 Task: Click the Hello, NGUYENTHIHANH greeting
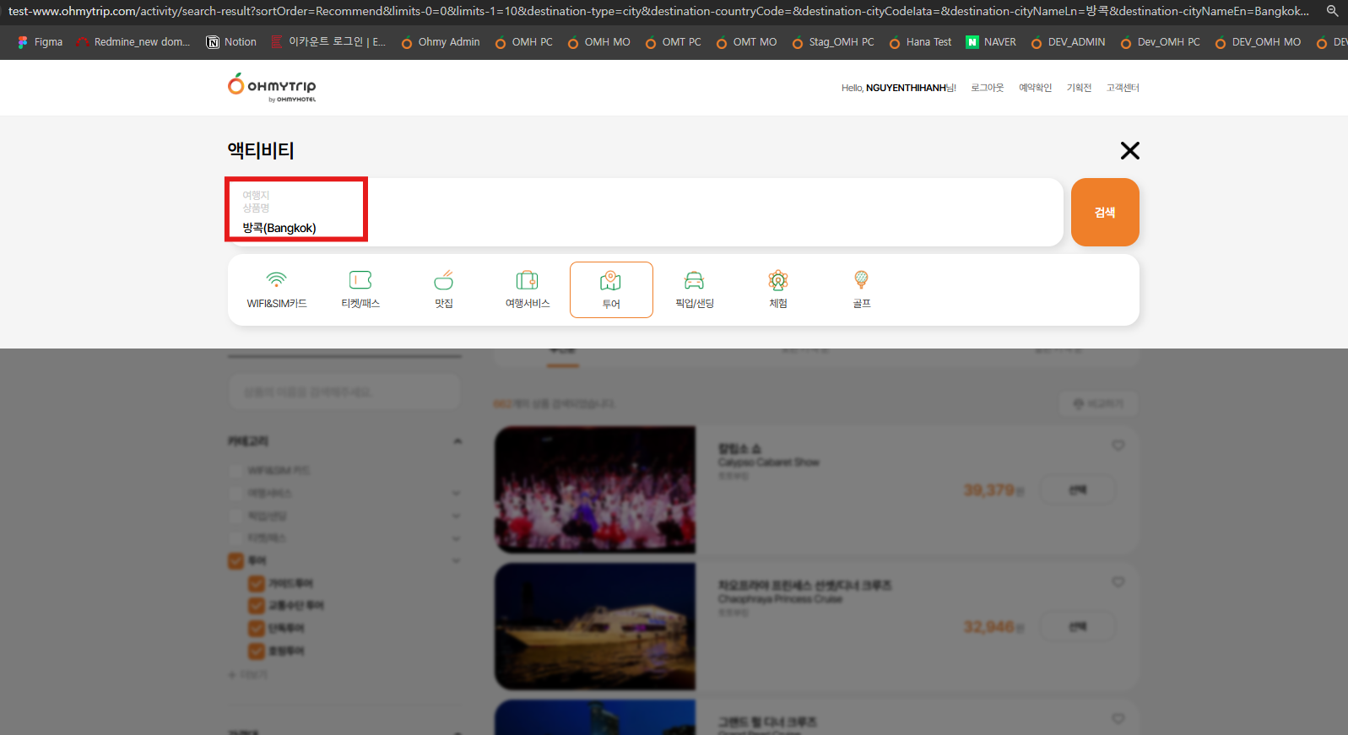pyautogui.click(x=899, y=88)
